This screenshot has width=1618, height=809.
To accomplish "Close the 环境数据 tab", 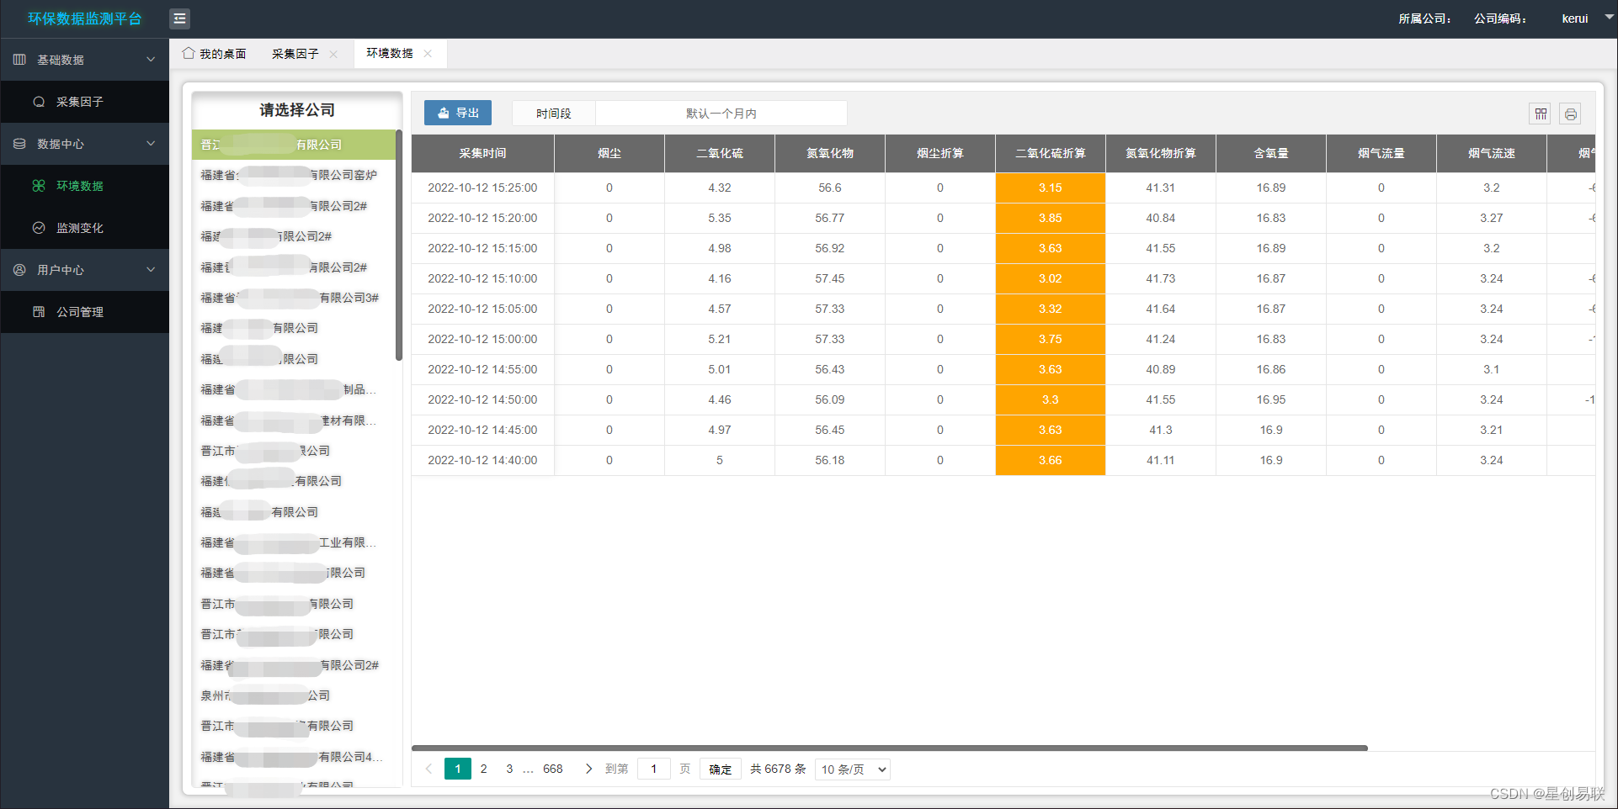I will coord(428,53).
